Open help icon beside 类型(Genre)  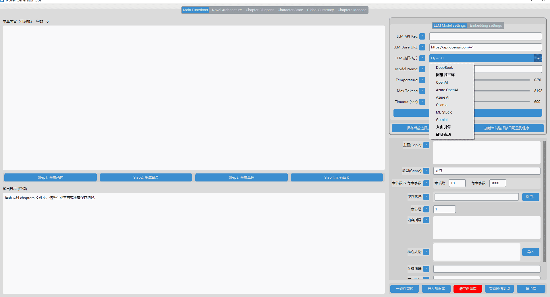coord(426,171)
